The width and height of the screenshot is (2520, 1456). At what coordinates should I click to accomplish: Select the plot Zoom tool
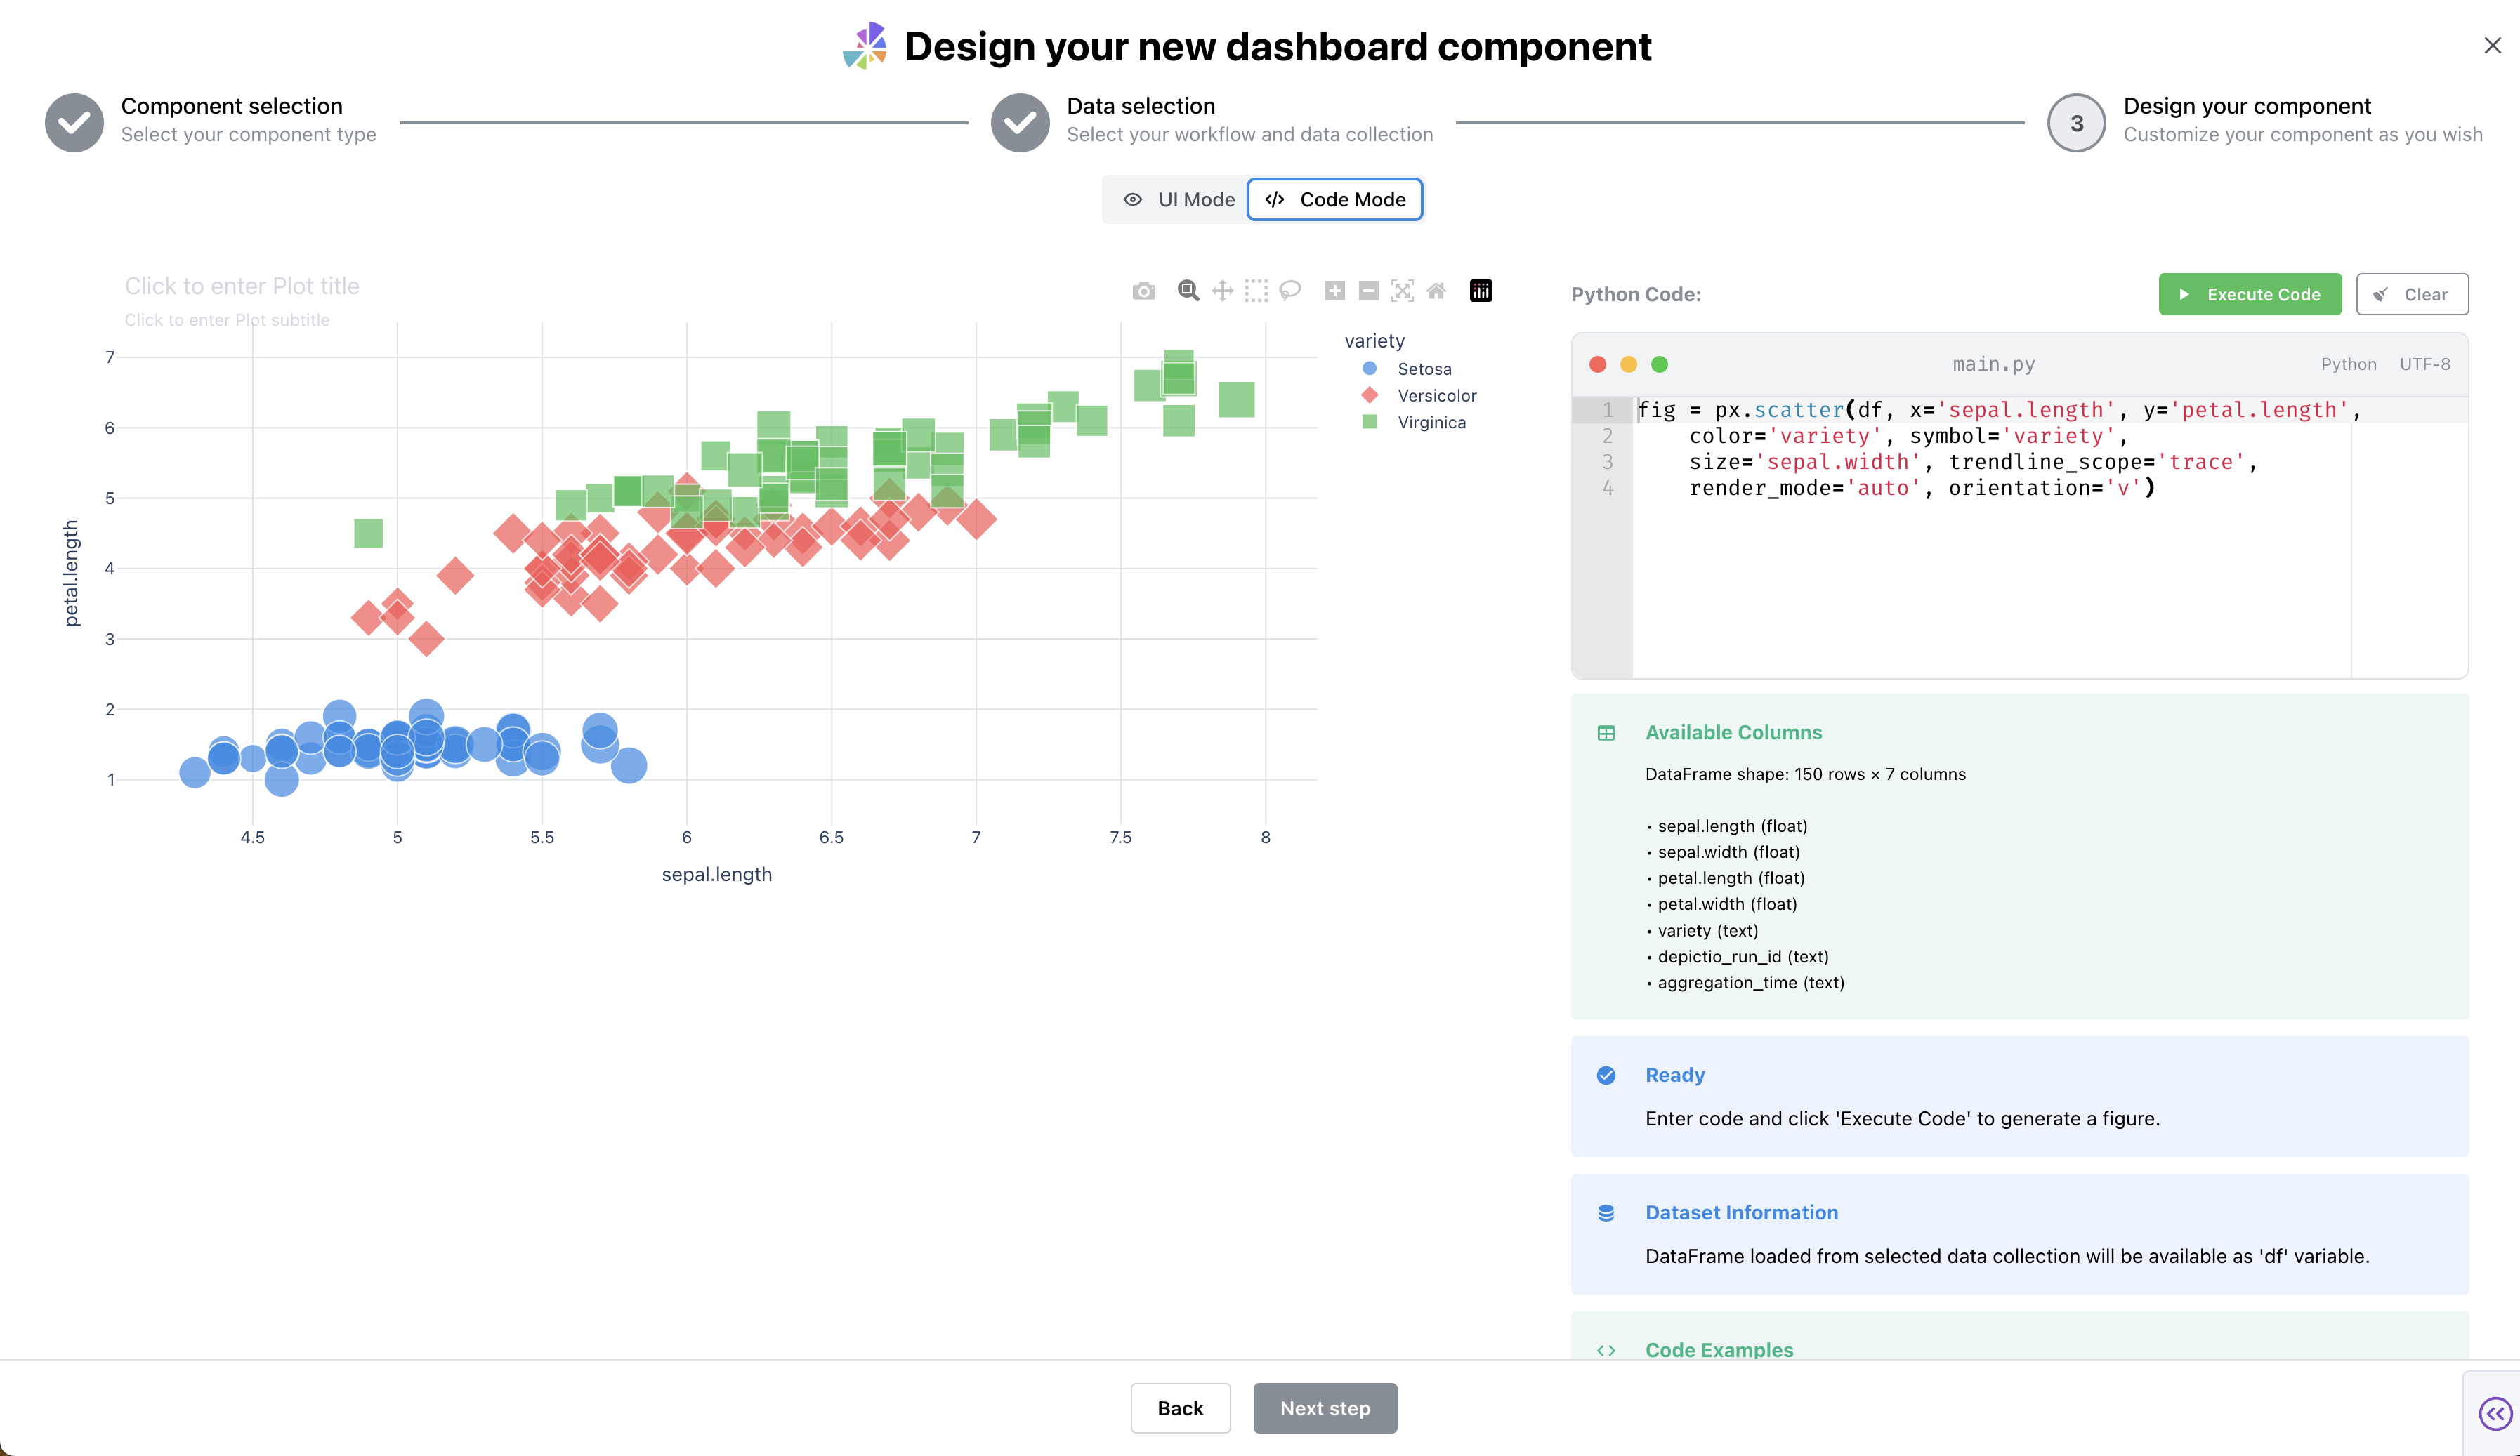pos(1188,291)
